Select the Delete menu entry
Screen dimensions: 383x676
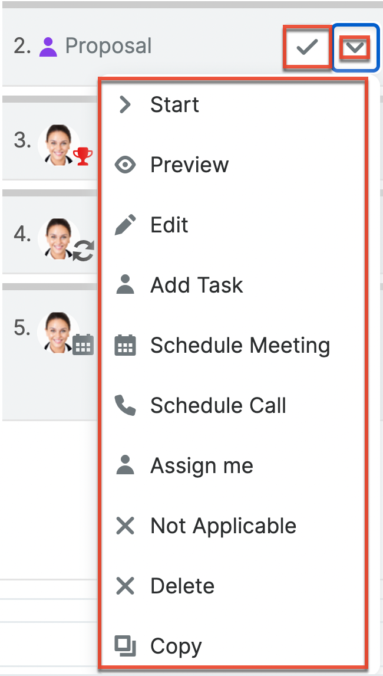tap(182, 586)
